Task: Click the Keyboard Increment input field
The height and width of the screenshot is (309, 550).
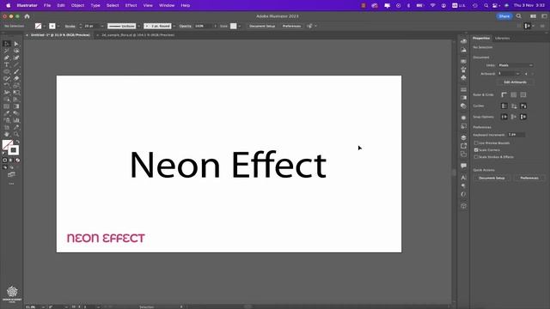Action: 516,135
